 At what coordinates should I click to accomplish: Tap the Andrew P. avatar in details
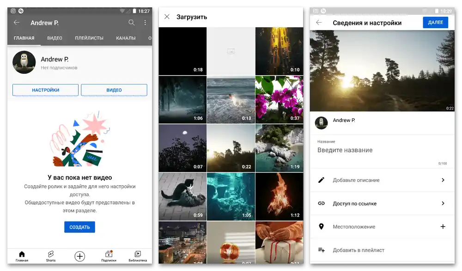click(321, 123)
